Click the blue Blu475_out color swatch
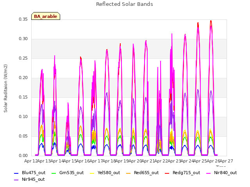 coord(16,173)
